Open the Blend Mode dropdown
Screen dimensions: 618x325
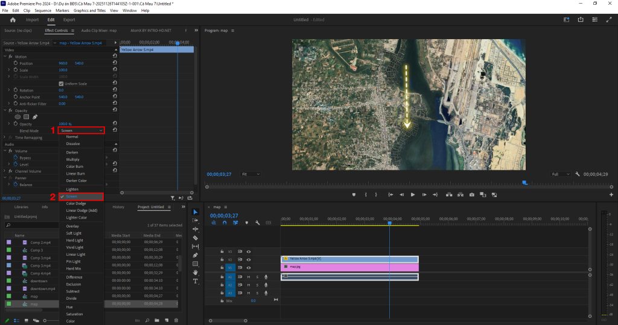coord(81,130)
